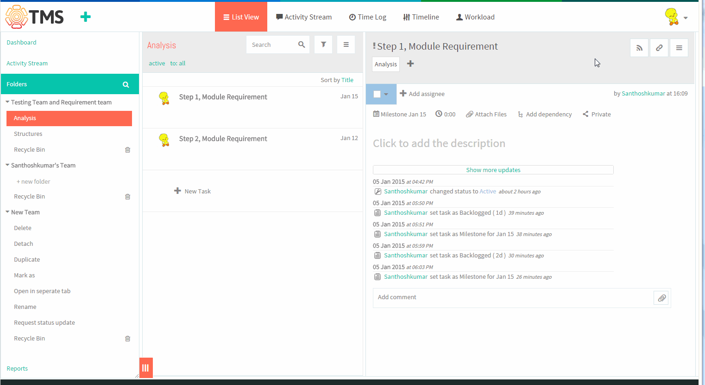Image resolution: width=705 pixels, height=385 pixels.
Task: Click trash icon beside Santhoshkumar's Team Recycle Bin
Action: click(x=128, y=197)
